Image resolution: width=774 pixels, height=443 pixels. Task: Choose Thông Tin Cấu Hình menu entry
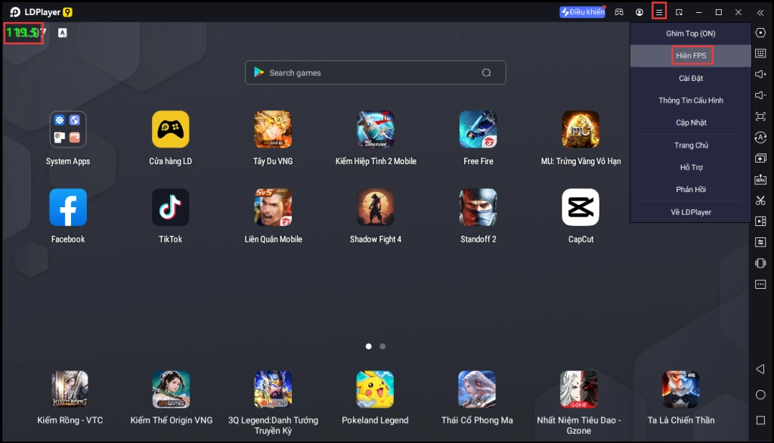690,101
